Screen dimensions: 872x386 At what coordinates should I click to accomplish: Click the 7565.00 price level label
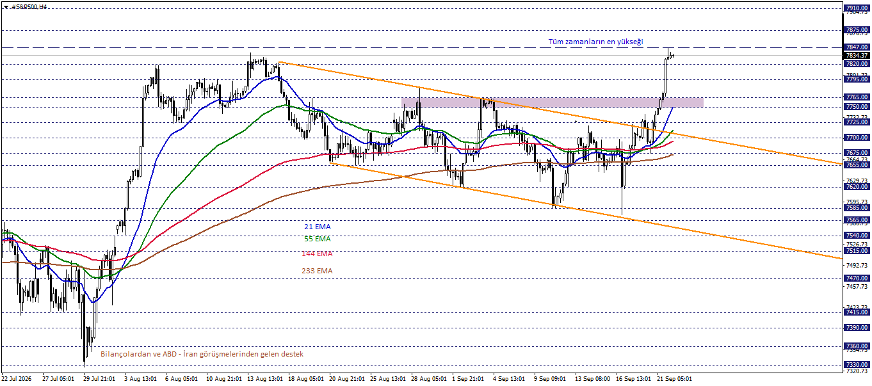857,220
